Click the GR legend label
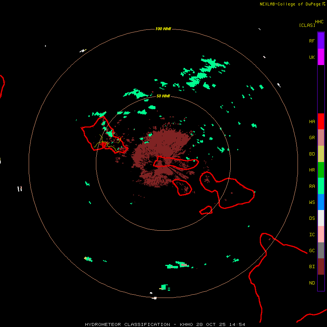The image size is (327, 327). click(x=312, y=138)
